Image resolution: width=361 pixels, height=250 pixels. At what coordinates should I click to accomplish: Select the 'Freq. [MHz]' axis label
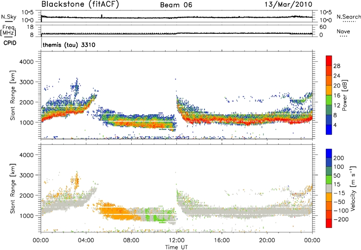tap(9, 31)
